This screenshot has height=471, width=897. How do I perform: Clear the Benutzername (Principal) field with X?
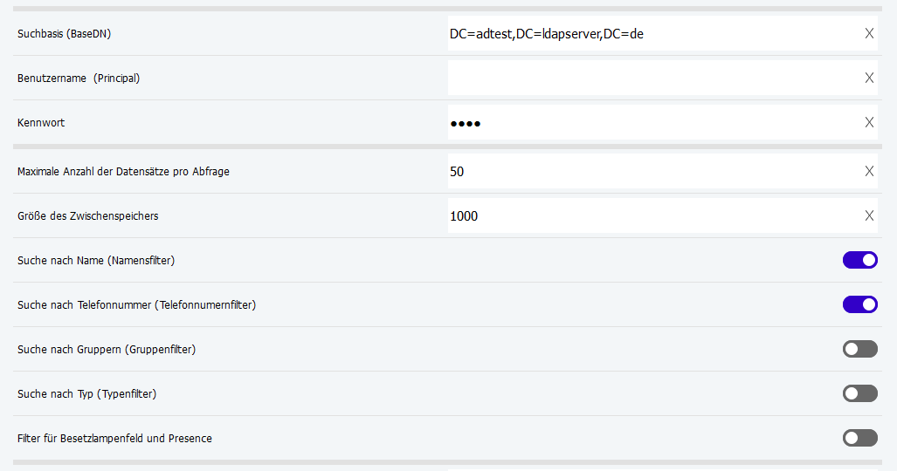869,78
